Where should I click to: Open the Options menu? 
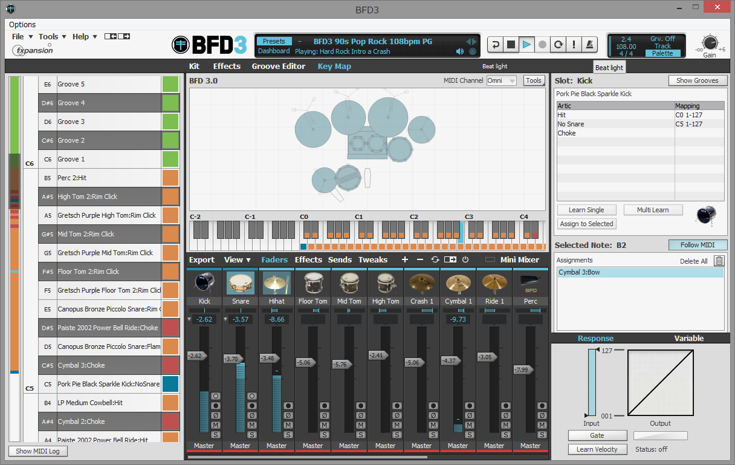[x=22, y=25]
